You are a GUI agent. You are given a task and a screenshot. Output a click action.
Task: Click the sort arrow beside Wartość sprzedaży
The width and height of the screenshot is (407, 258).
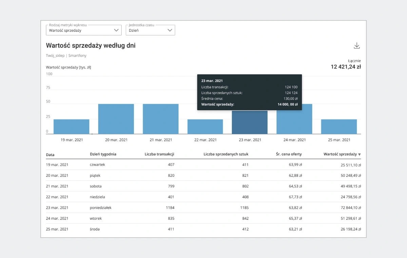pyautogui.click(x=360, y=155)
